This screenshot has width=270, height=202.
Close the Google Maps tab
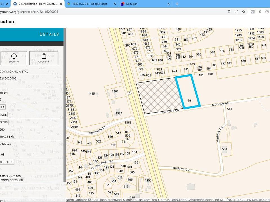[x=115, y=4]
